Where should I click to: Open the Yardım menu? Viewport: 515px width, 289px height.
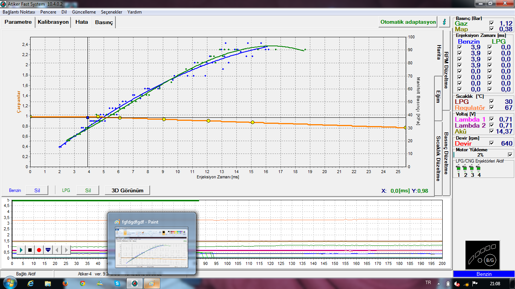tap(135, 12)
